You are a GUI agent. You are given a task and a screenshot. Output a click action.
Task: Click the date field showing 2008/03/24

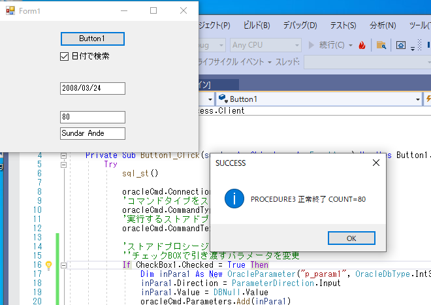(92, 88)
